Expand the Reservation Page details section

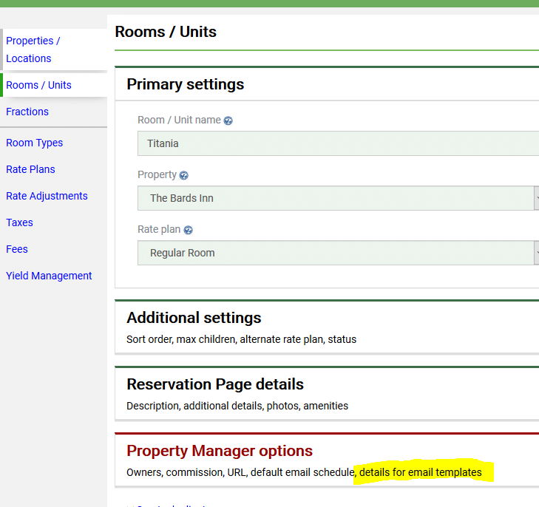(214, 384)
